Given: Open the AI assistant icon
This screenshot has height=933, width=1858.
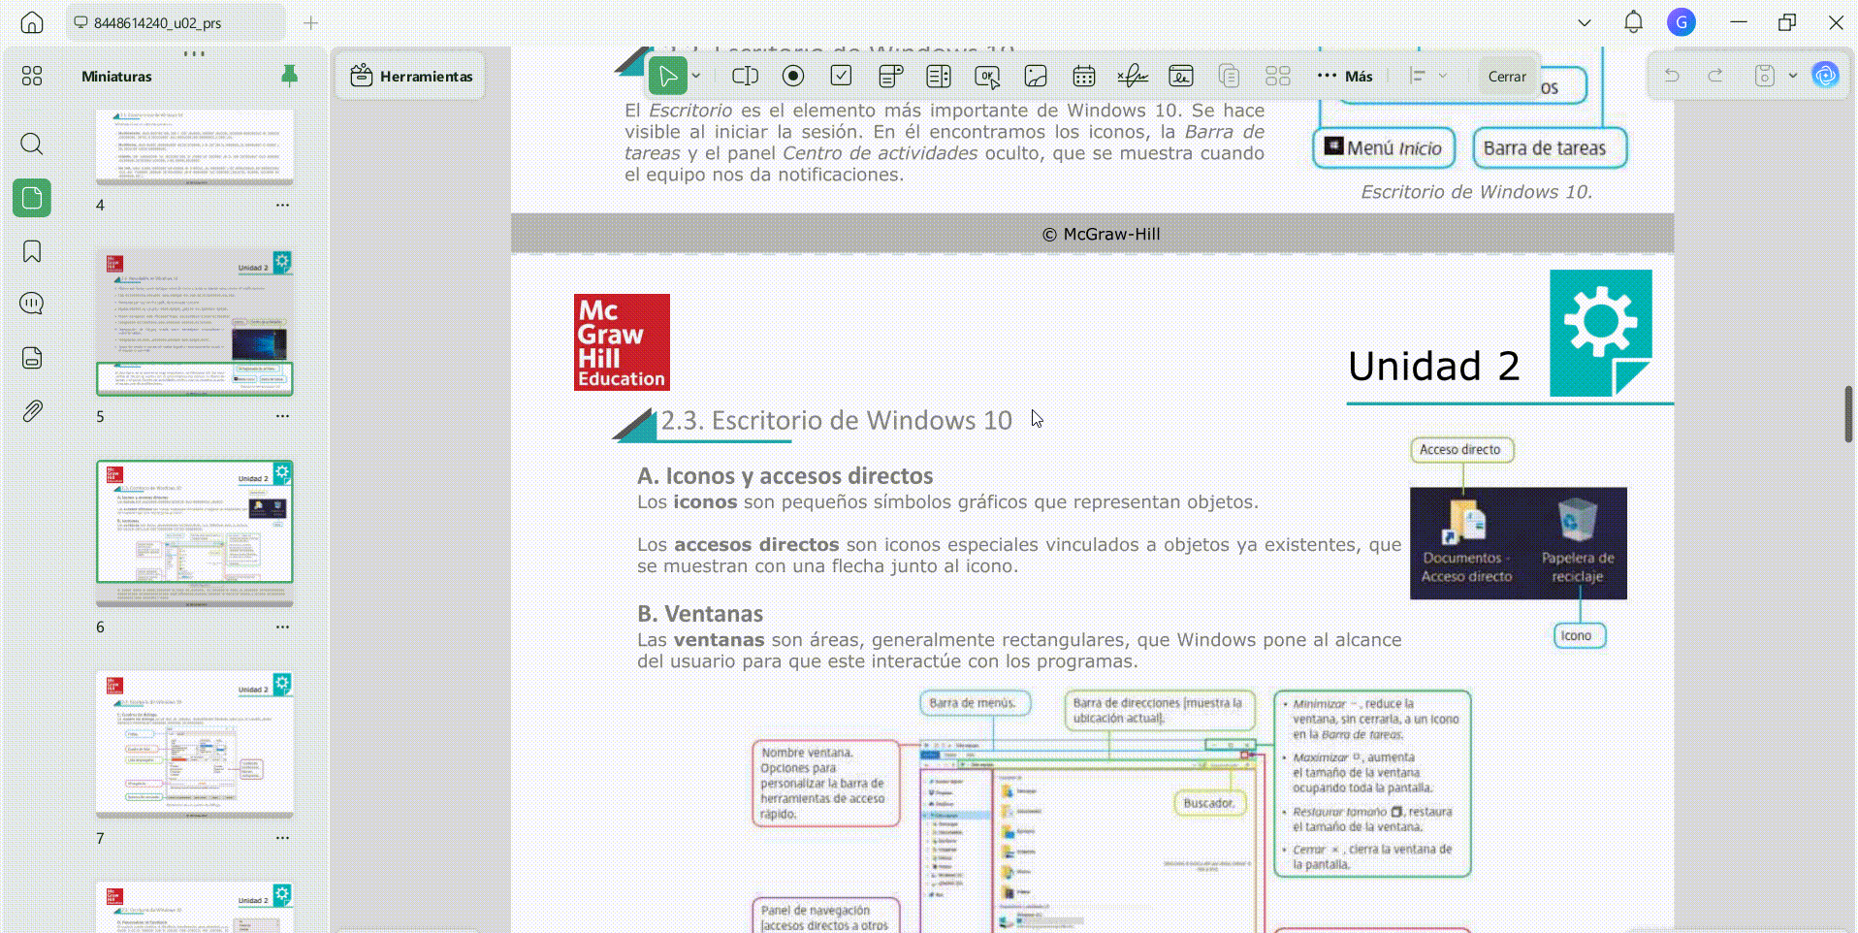Looking at the screenshot, I should point(1826,76).
